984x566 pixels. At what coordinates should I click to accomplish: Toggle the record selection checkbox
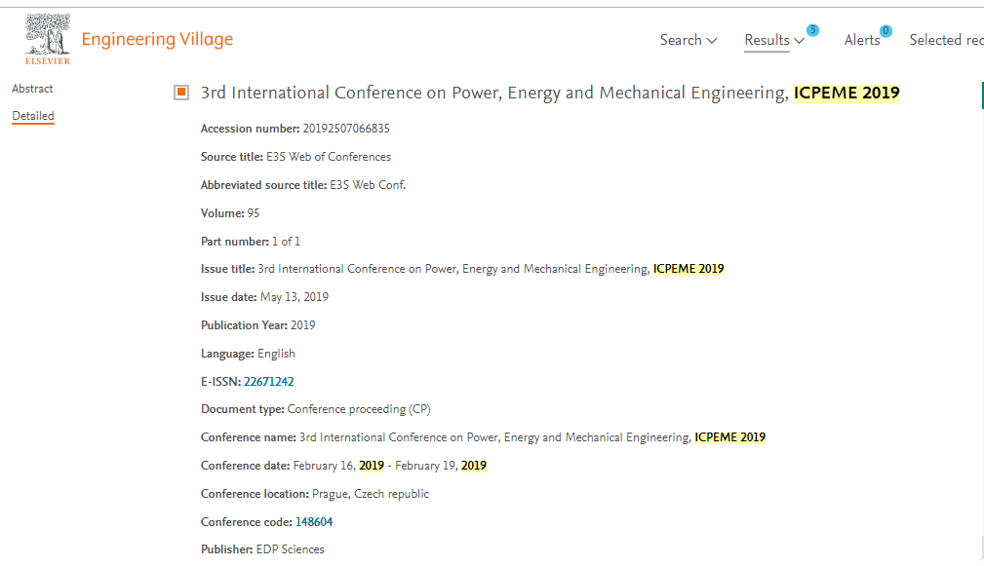click(x=181, y=93)
